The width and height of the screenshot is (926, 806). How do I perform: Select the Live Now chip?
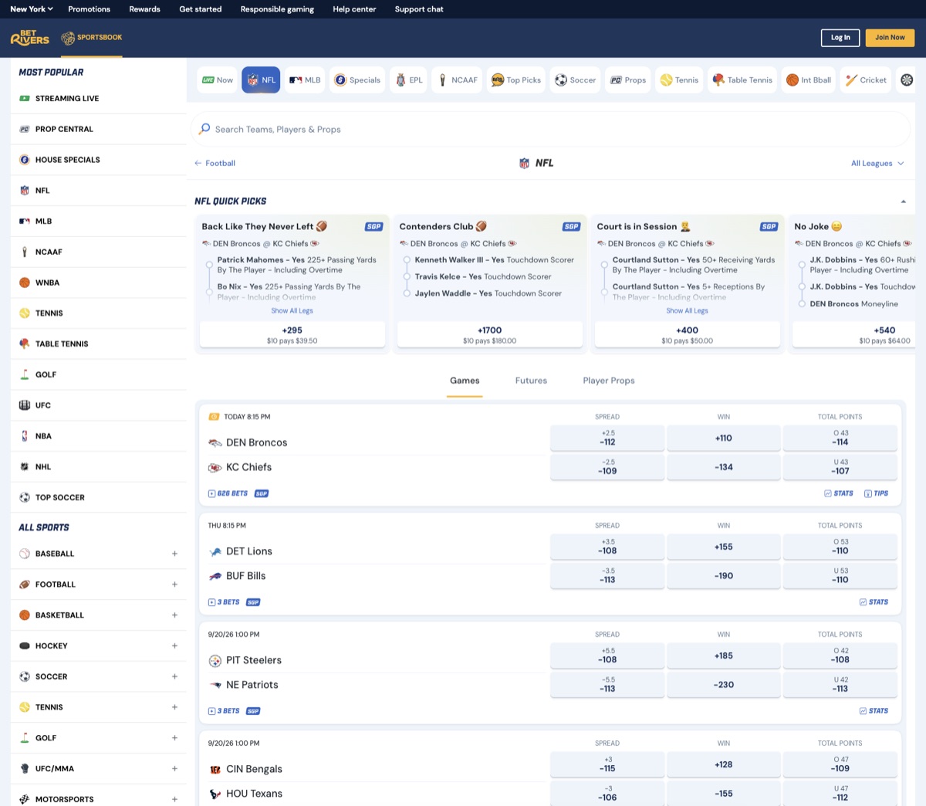[218, 80]
